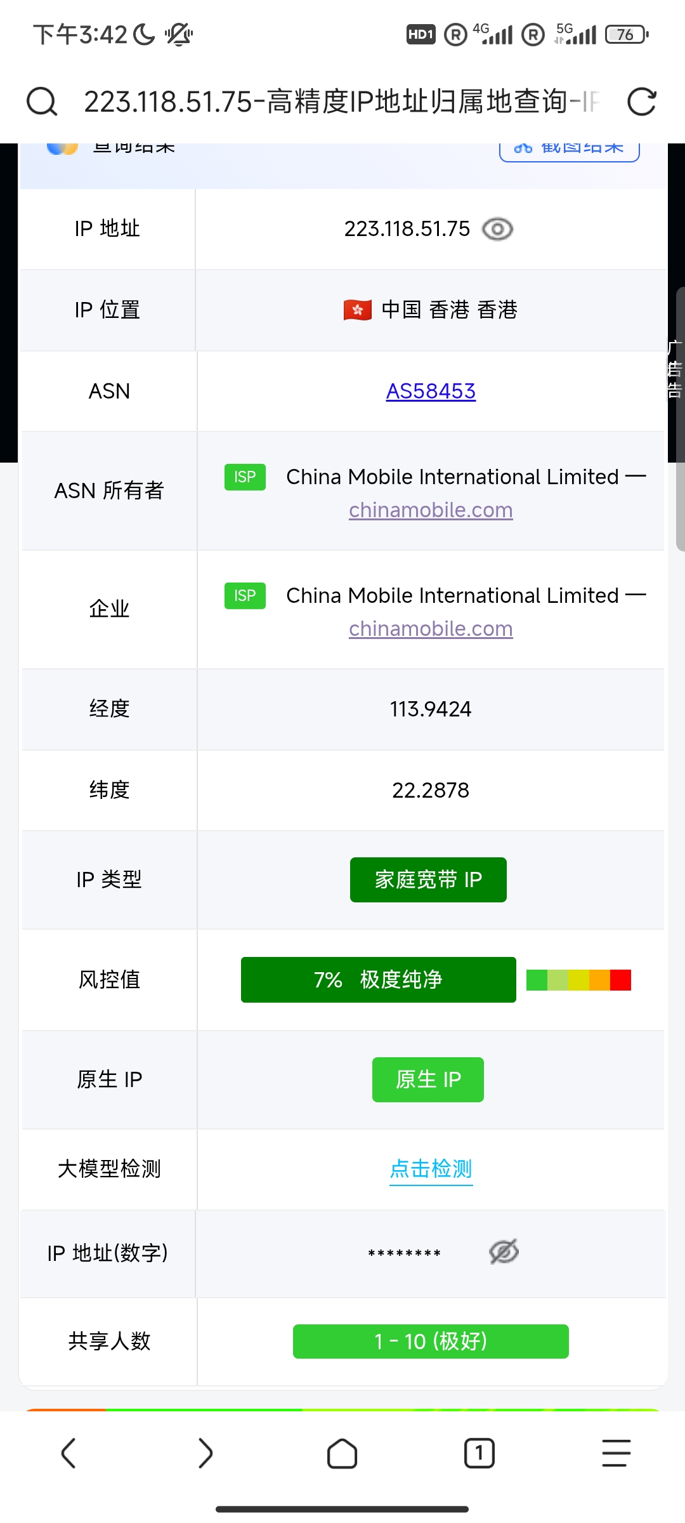Screen dimensions: 685x1523
Task: Open the browser hamburger menu
Action: click(x=616, y=1453)
